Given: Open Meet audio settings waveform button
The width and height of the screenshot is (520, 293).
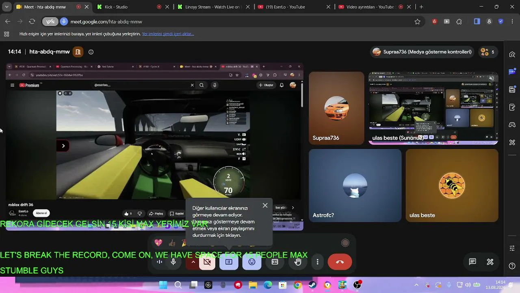Looking at the screenshot, I should point(160,262).
